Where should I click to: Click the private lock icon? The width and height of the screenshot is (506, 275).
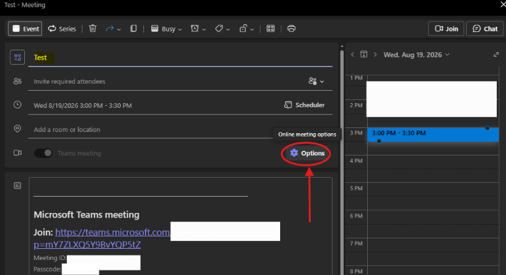pos(243,29)
